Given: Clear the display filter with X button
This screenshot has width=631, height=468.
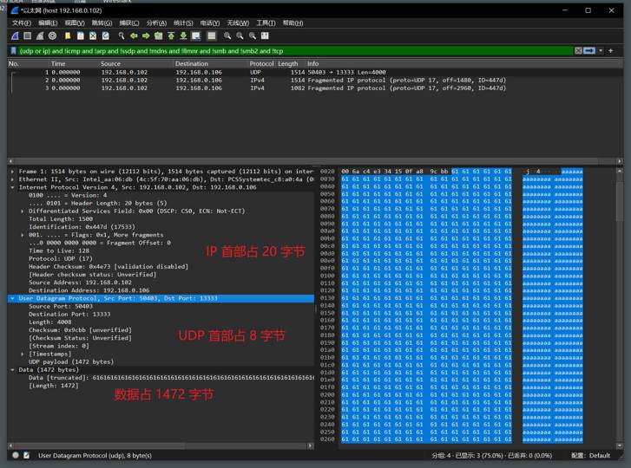Looking at the screenshot, I should point(579,51).
